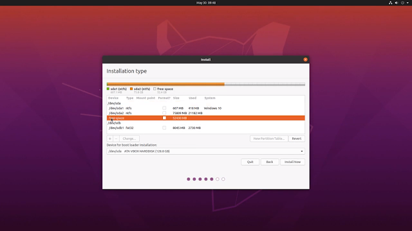Click the Install Now button
Viewport: 412px width, 231px height.
[292, 162]
